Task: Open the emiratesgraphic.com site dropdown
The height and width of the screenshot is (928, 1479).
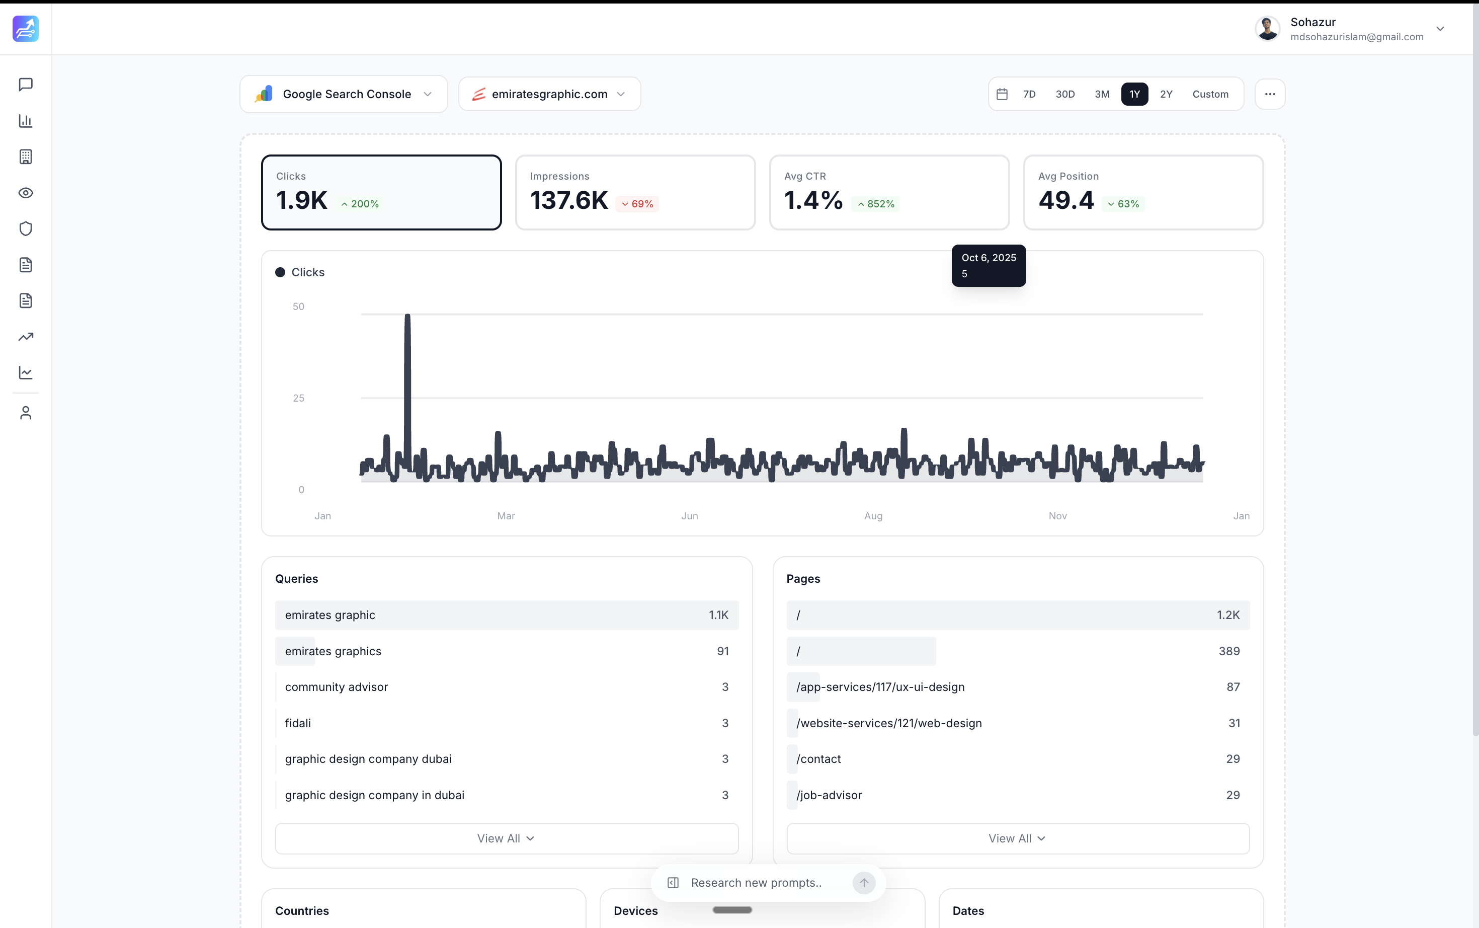Action: 549,94
